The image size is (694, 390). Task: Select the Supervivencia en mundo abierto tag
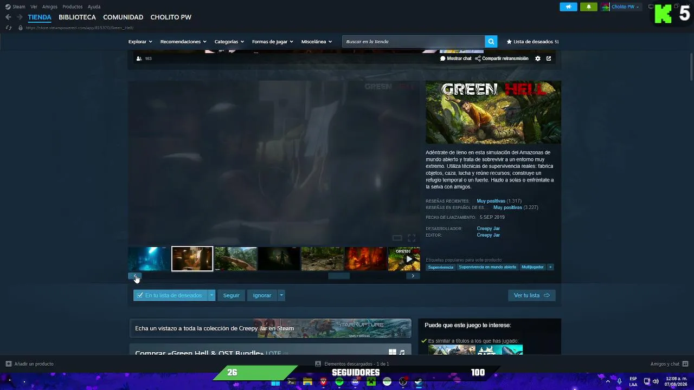[487, 267]
